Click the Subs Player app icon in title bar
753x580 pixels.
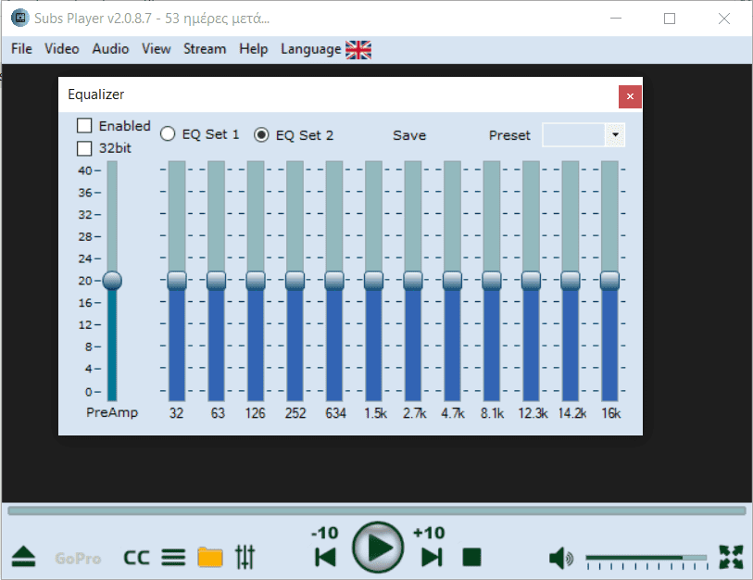(20, 19)
